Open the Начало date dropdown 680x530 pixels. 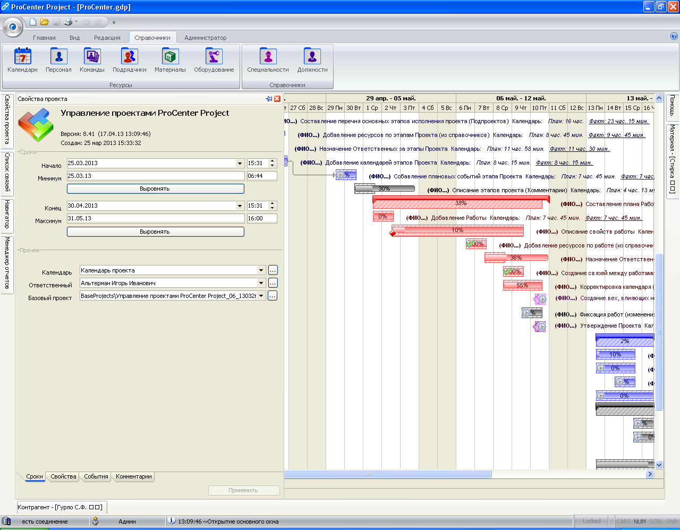[240, 163]
